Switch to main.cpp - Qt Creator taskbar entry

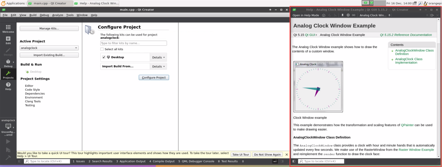(x=50, y=3)
